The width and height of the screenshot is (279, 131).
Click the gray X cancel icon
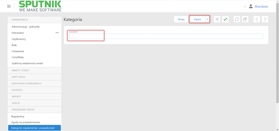click(x=217, y=19)
